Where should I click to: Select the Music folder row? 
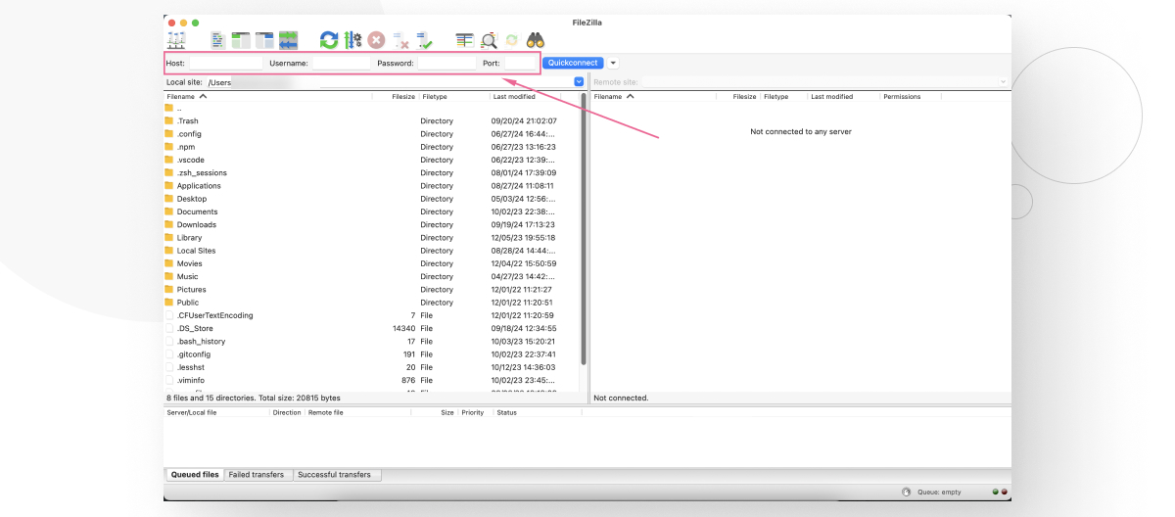[372, 276]
